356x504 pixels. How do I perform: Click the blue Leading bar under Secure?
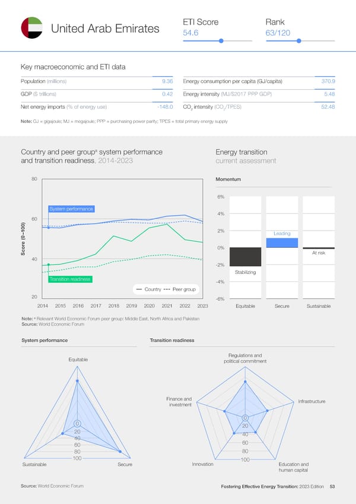pos(282,242)
